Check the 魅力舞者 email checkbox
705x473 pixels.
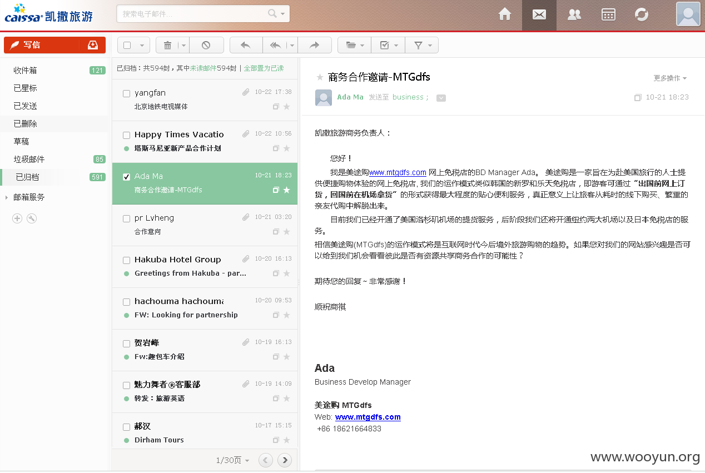(126, 385)
